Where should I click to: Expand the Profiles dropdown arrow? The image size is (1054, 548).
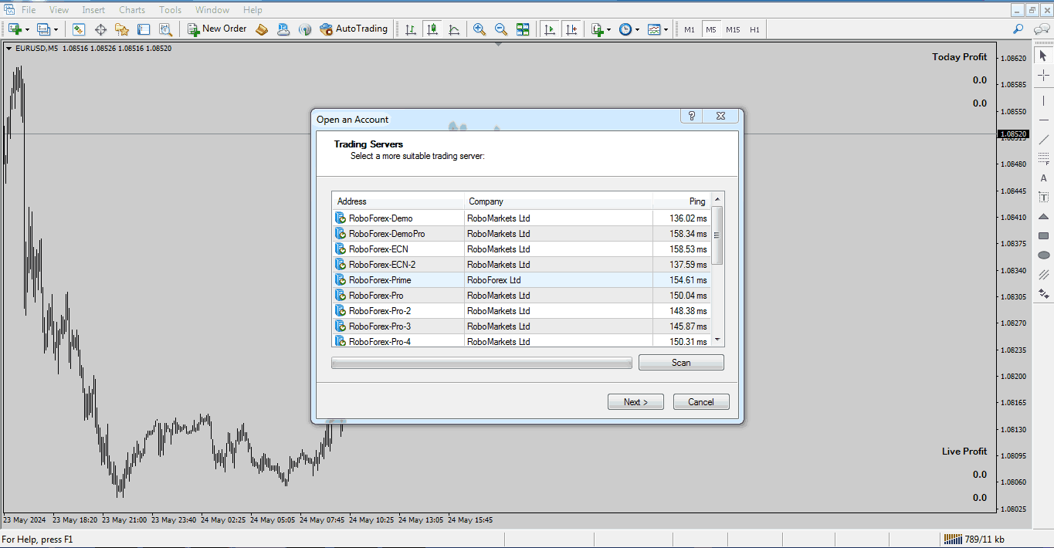[56, 30]
